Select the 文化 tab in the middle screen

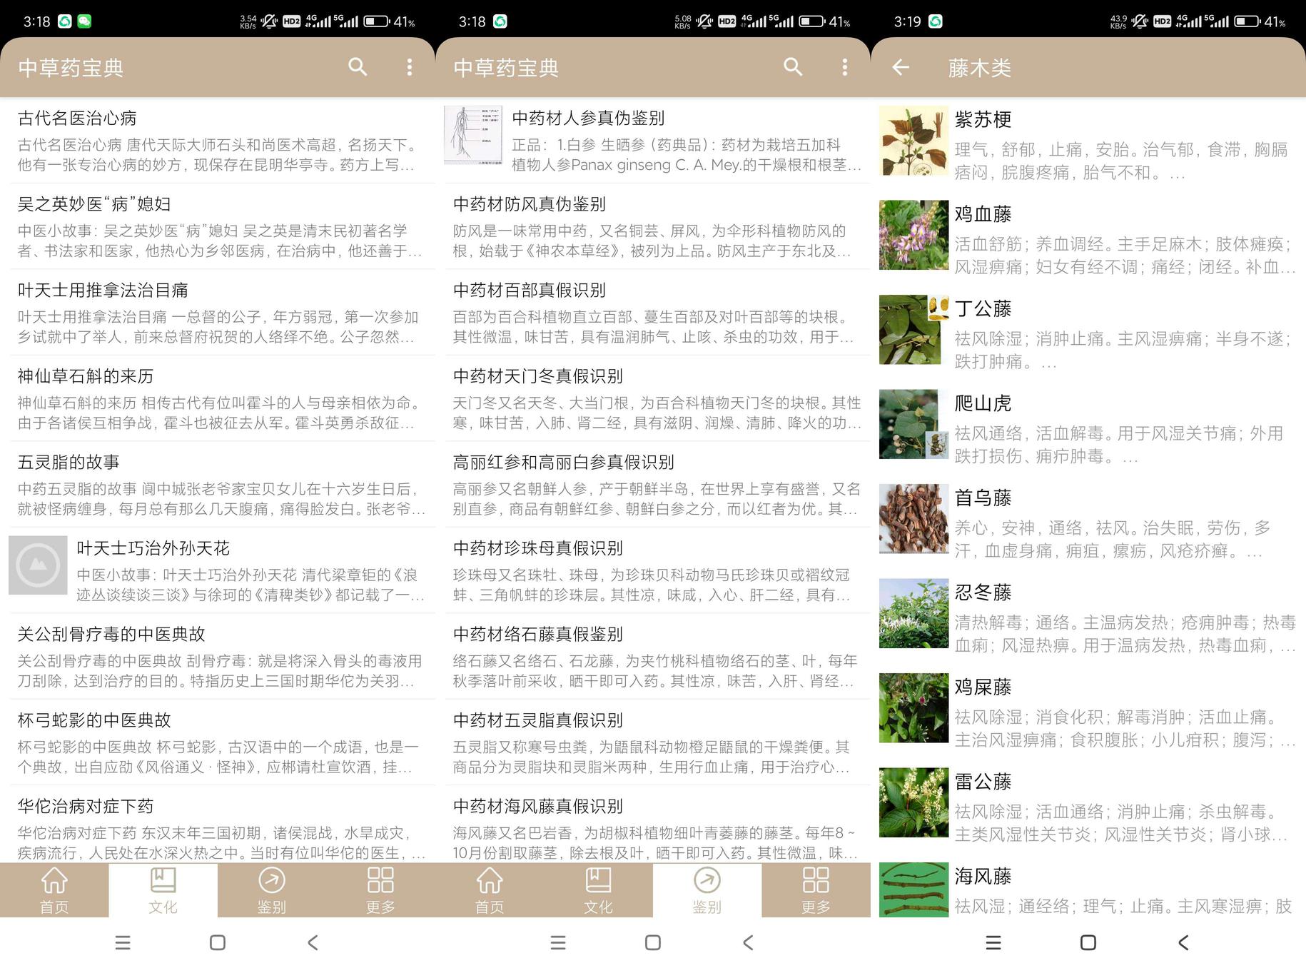tap(598, 890)
